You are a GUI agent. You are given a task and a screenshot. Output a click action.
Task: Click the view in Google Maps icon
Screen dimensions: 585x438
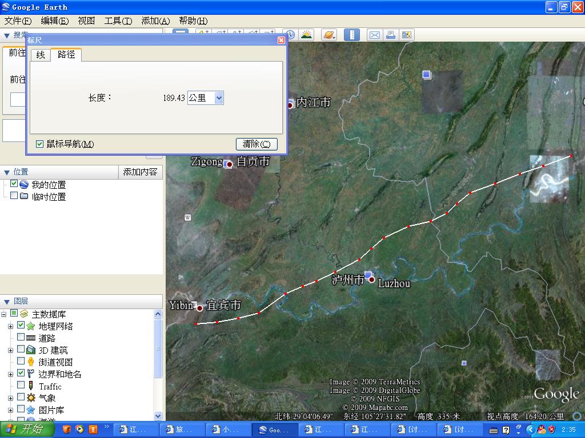(x=406, y=35)
